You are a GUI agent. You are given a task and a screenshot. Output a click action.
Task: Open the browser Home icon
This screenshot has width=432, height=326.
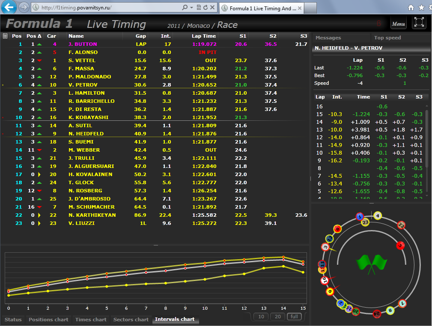(411, 8)
